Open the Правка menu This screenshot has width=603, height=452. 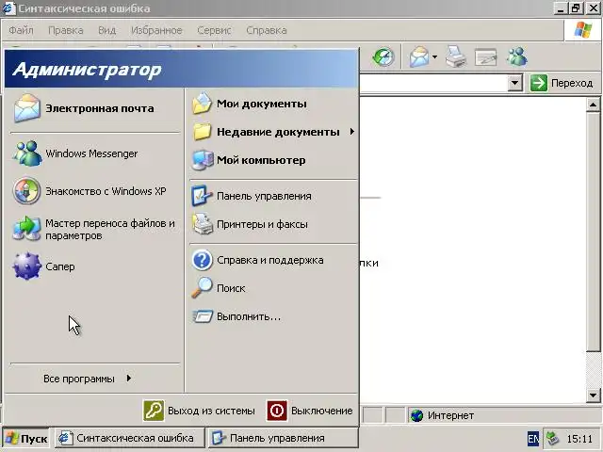pyautogui.click(x=66, y=30)
